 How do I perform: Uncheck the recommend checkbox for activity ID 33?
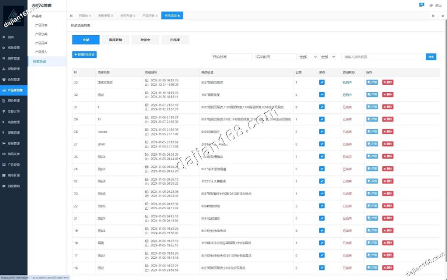coord(322,82)
